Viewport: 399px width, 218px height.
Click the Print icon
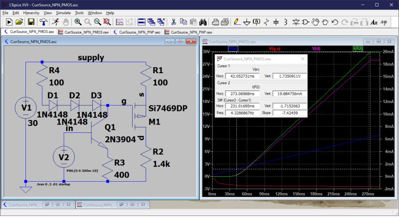[215, 22]
